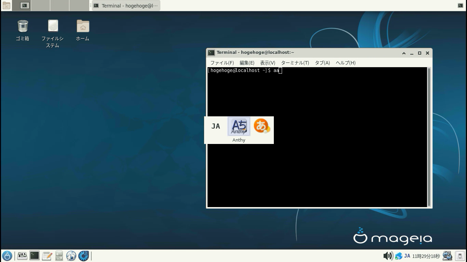Click the terminal window title bar icon
Screen dimensions: 467x262
[211, 53]
